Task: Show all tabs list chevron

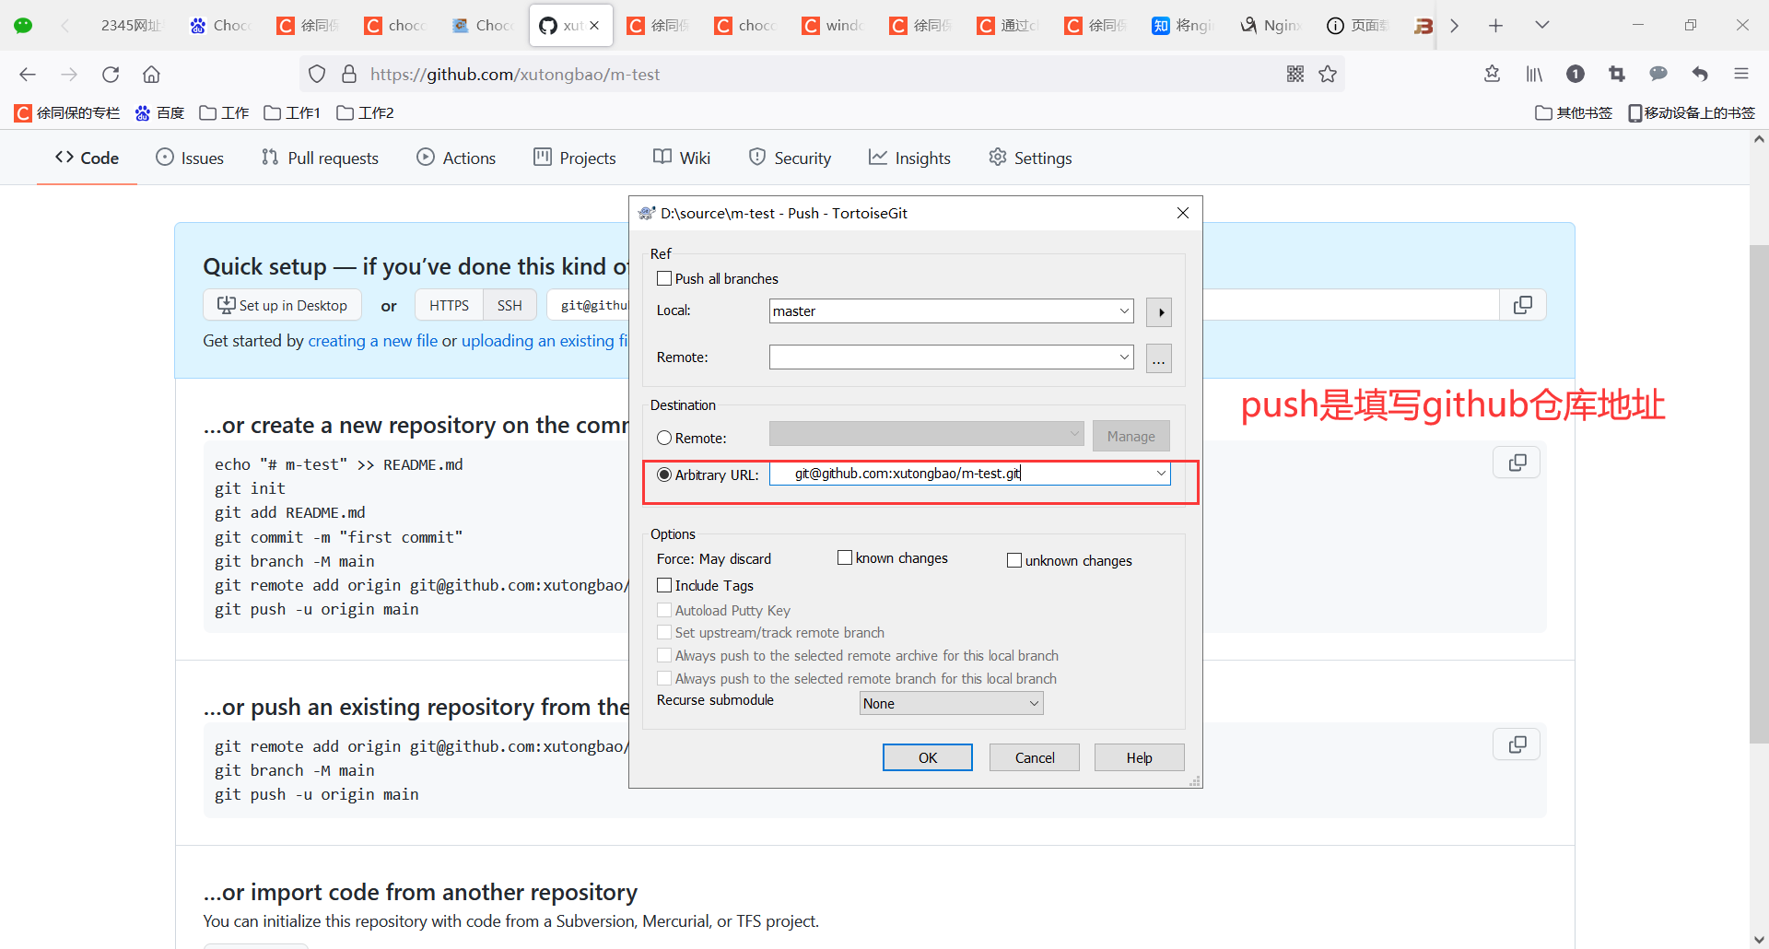Action: (x=1542, y=26)
